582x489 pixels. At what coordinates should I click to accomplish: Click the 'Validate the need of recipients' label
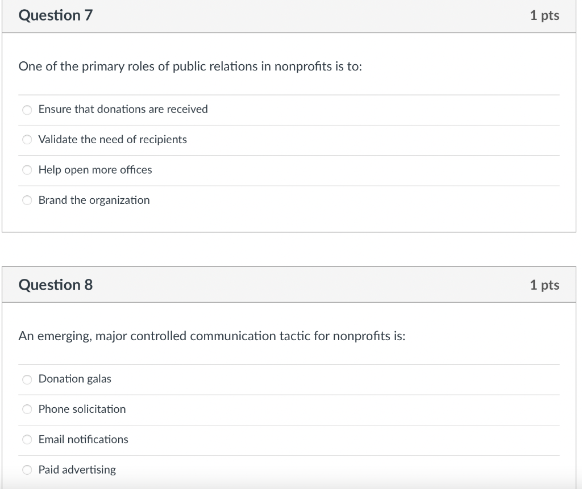113,139
